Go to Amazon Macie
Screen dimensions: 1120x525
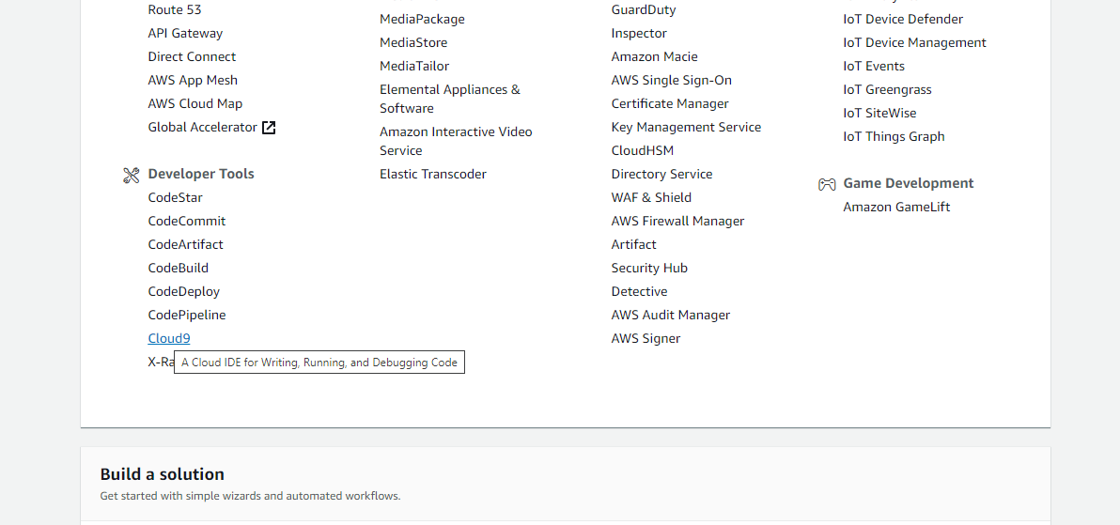tap(654, 57)
